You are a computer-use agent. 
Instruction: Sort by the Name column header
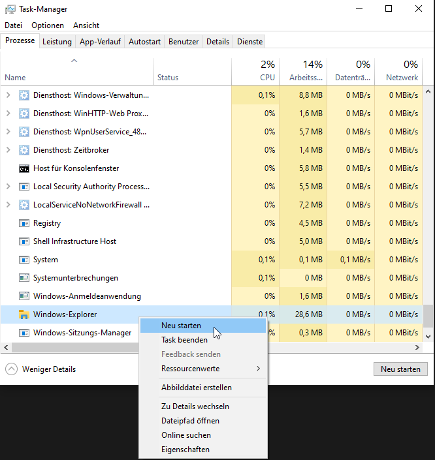[76, 72]
